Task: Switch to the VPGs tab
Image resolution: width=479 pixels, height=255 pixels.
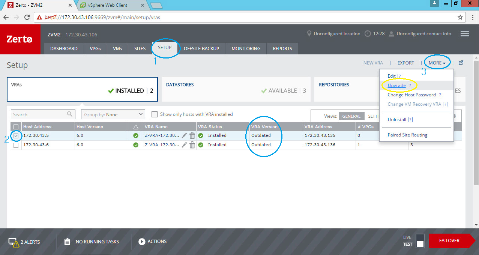Action: tap(95, 48)
